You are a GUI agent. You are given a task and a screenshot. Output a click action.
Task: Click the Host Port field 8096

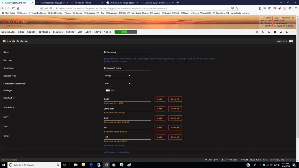[x=127, y=99]
